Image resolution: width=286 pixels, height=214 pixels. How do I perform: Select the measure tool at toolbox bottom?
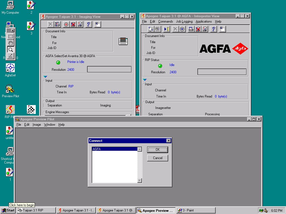click(11, 56)
